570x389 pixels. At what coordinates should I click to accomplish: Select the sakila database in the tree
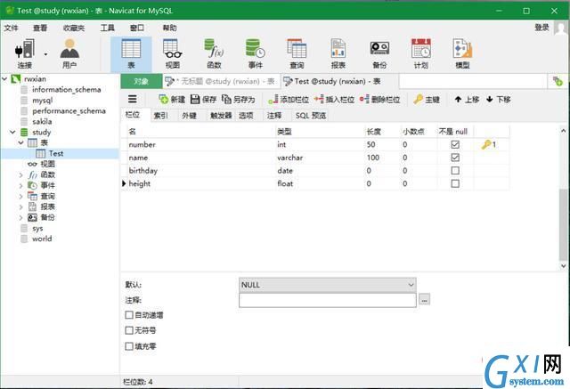[x=42, y=122]
